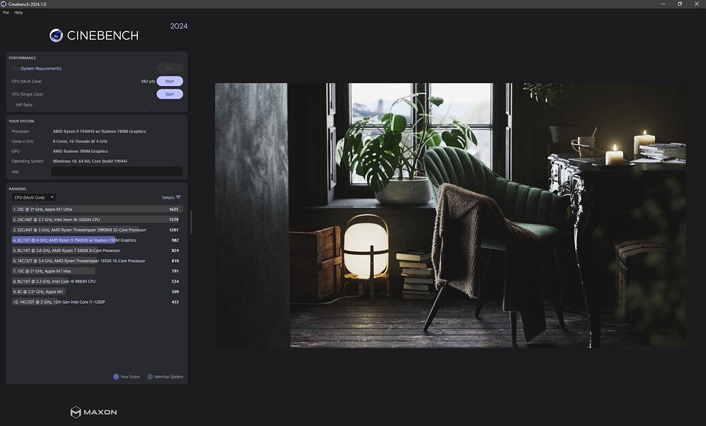Select the Threadripper 2990WX ranking row
Screen dimensions: 706x426
97,230
